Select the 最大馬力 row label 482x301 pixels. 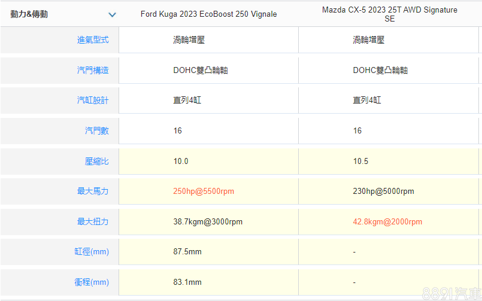pos(93,191)
